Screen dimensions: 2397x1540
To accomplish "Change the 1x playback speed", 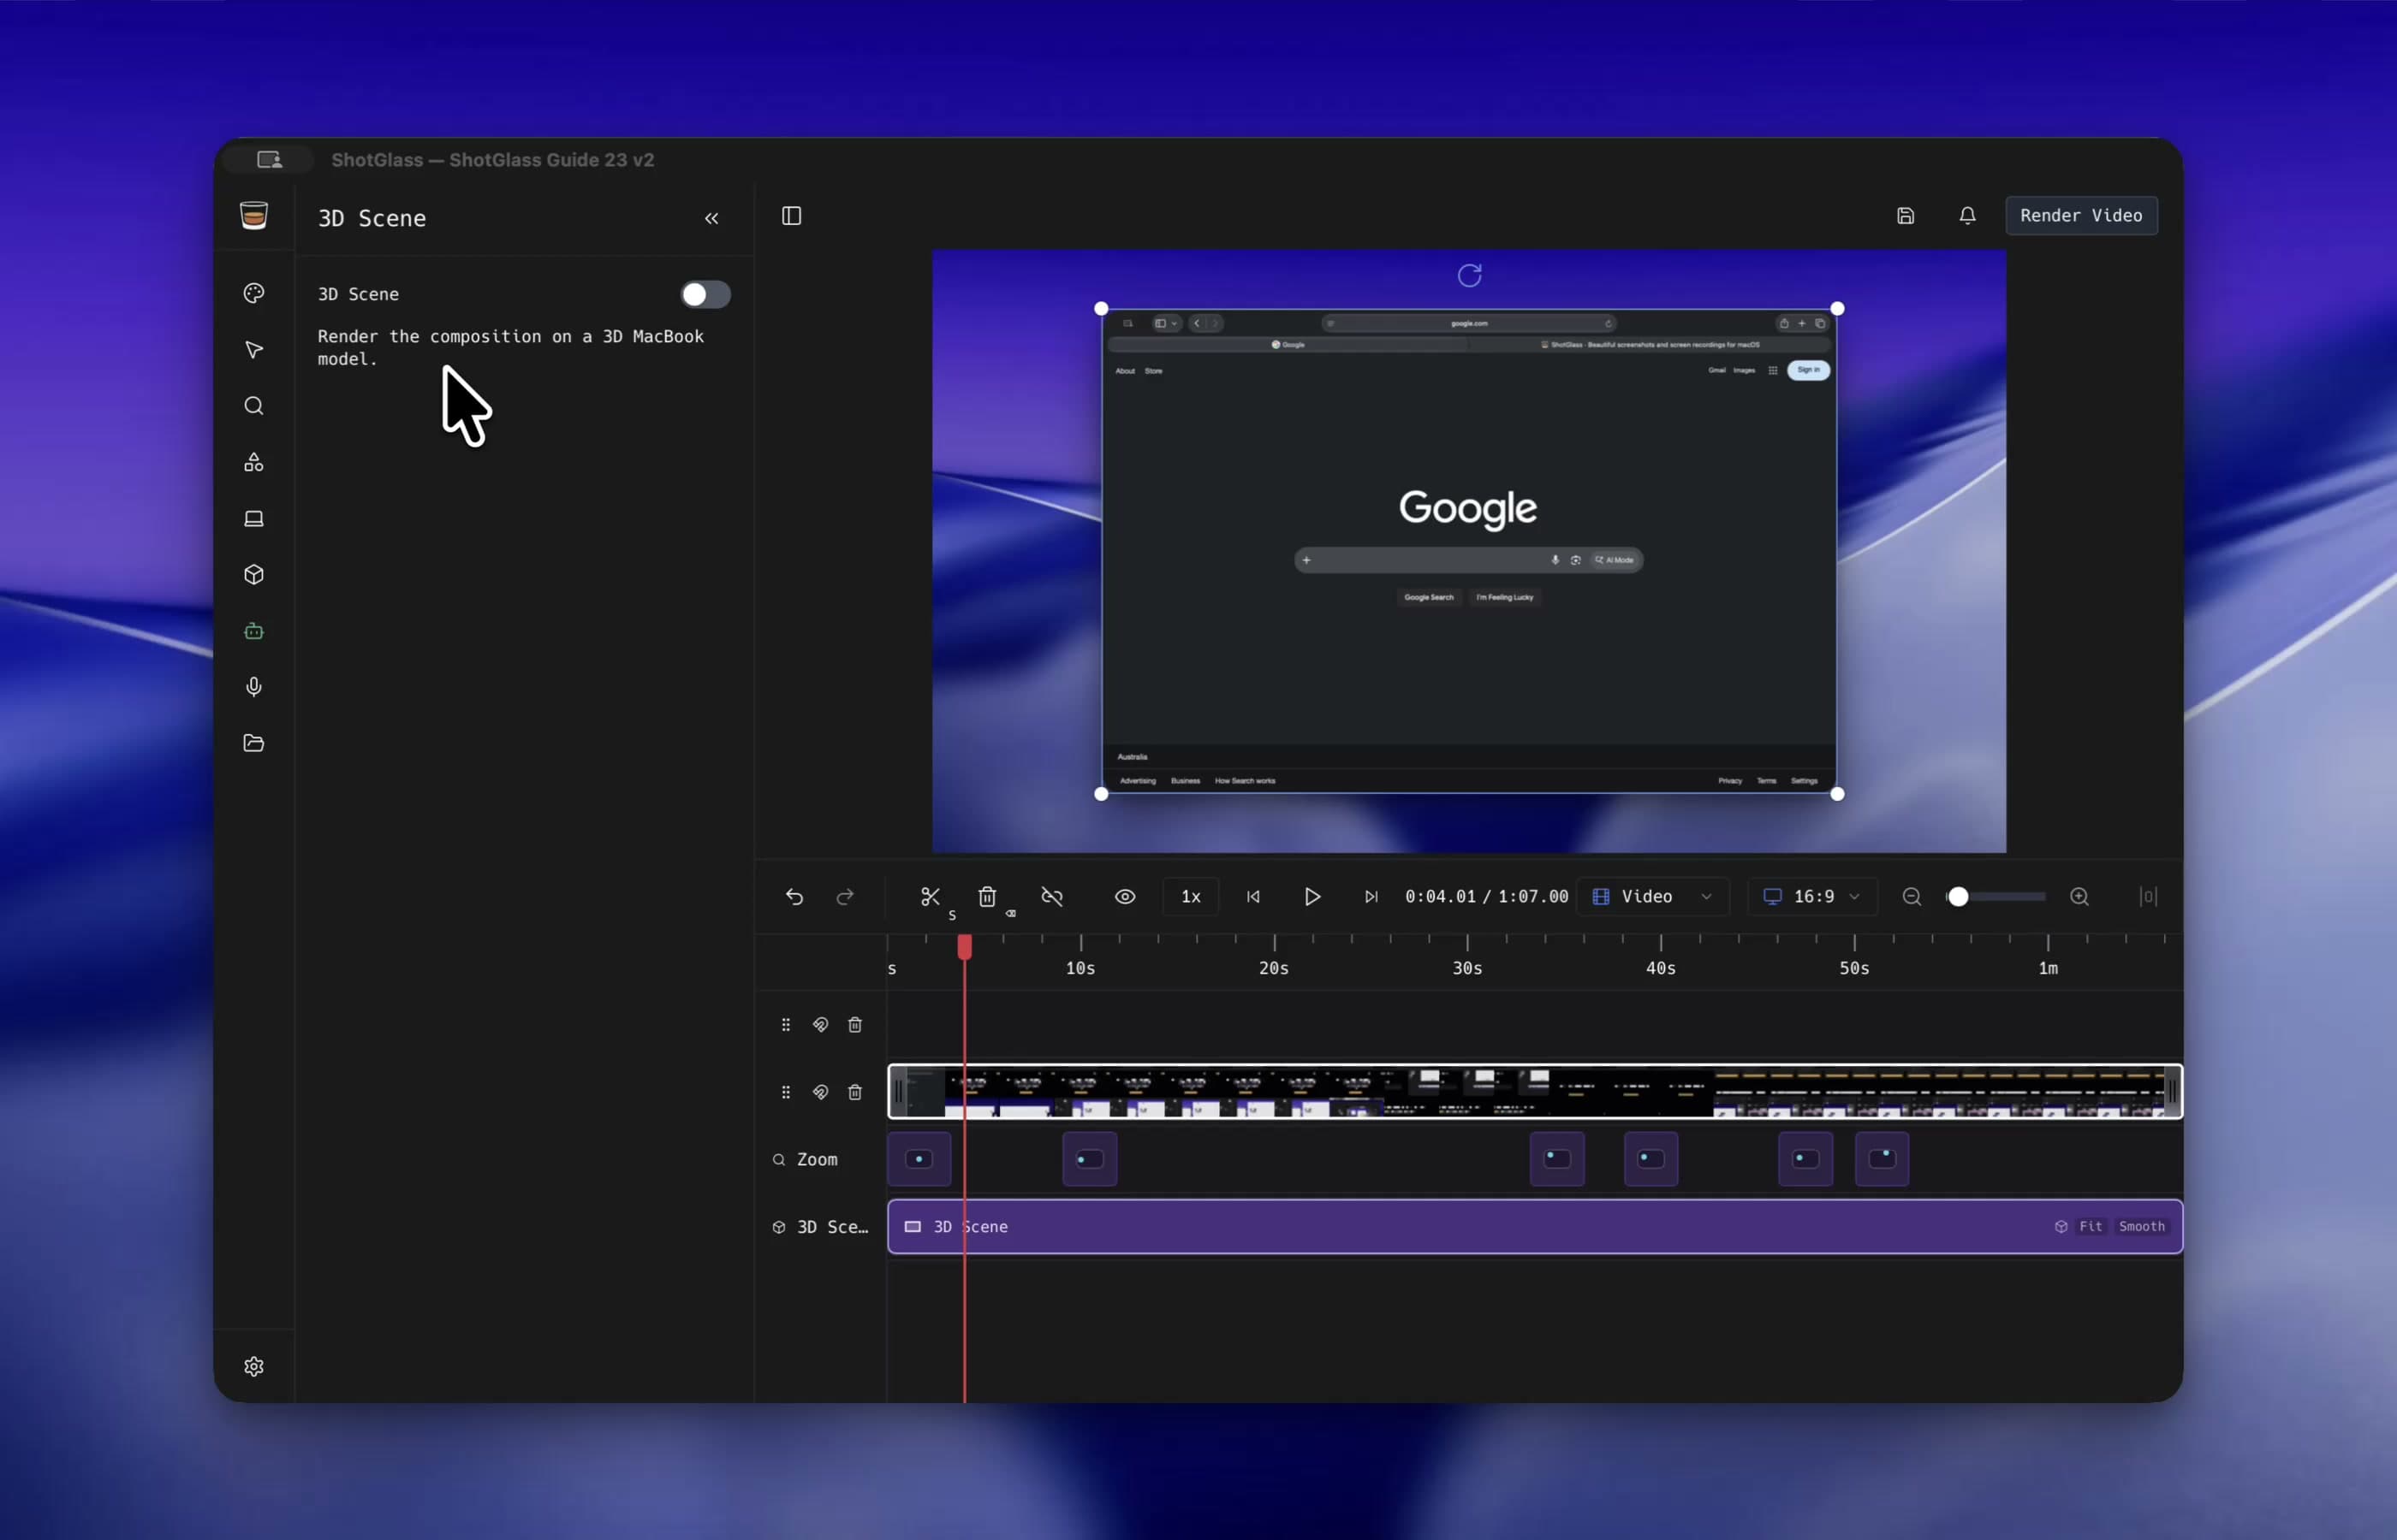I will click(1191, 896).
